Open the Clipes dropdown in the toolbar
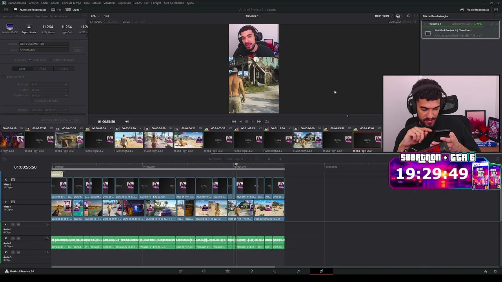 [x=74, y=9]
